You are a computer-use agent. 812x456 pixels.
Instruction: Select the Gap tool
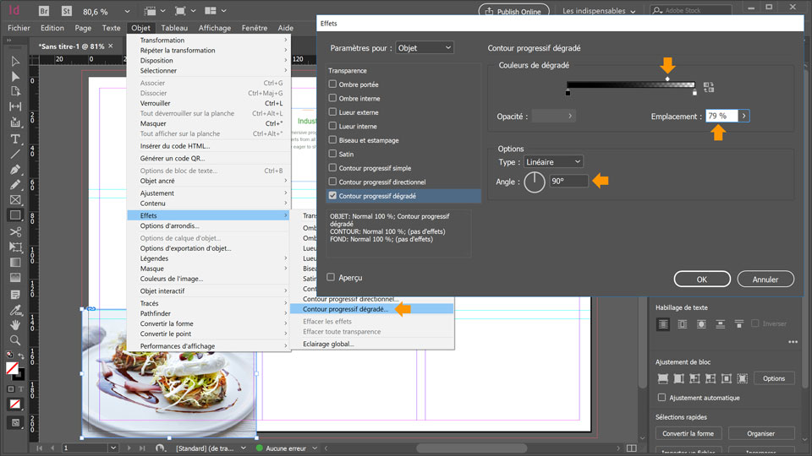(15, 106)
